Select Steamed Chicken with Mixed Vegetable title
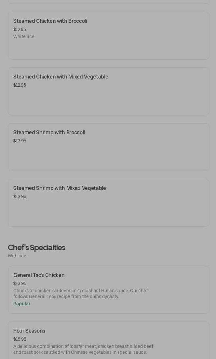The image size is (216, 359). point(61,77)
